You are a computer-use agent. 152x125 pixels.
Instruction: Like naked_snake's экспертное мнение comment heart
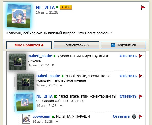pyautogui.click(x=61, y=85)
